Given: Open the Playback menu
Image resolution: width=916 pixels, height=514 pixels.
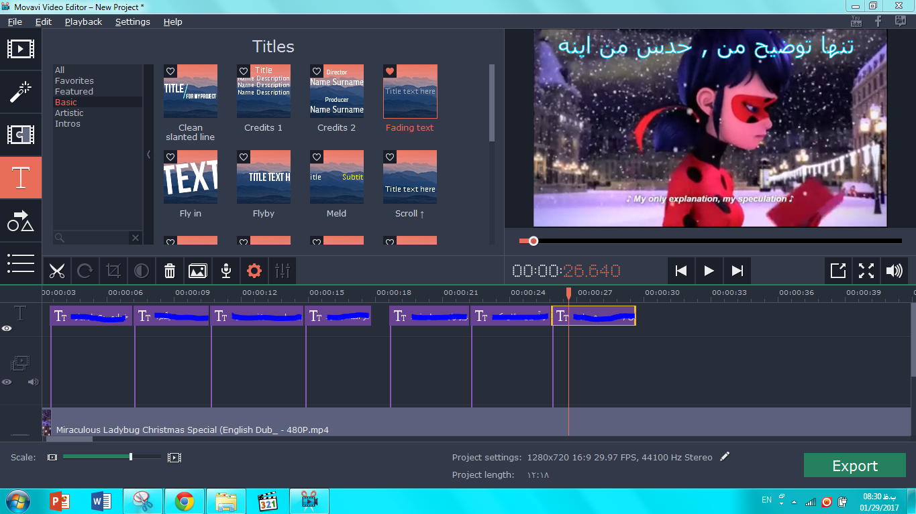Looking at the screenshot, I should (x=83, y=21).
